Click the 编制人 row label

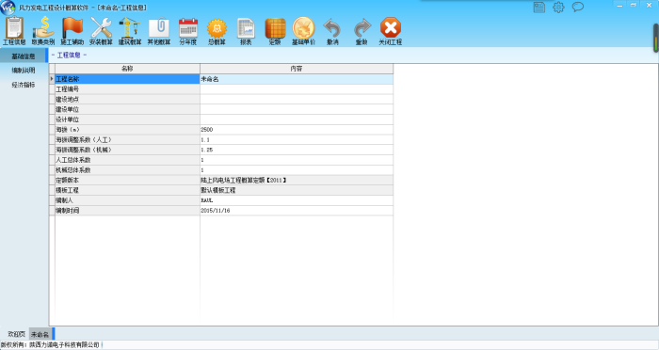(x=127, y=200)
